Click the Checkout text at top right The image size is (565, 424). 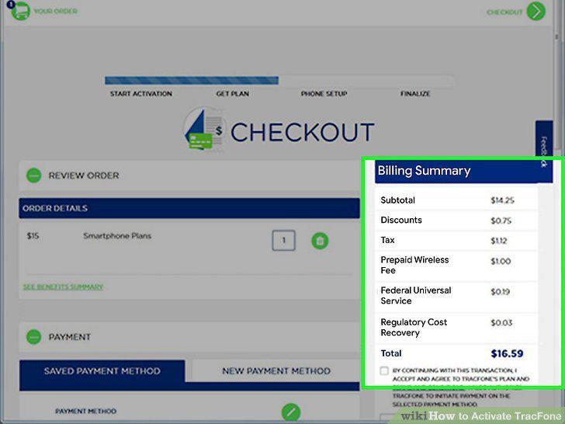[504, 12]
